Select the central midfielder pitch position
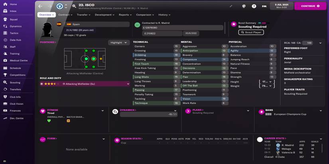The width and height of the screenshot is (329, 164). (86, 59)
